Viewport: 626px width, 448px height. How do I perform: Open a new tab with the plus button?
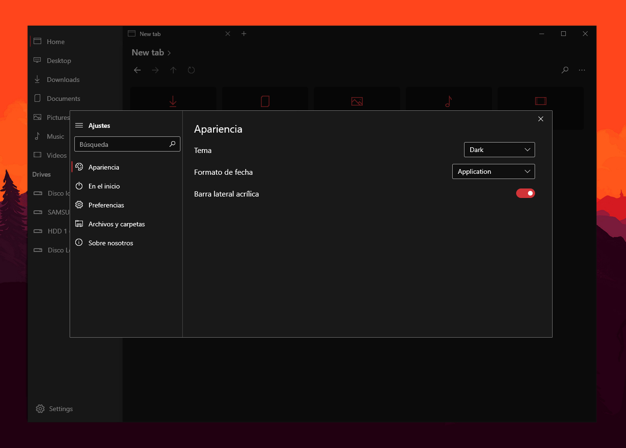point(244,34)
